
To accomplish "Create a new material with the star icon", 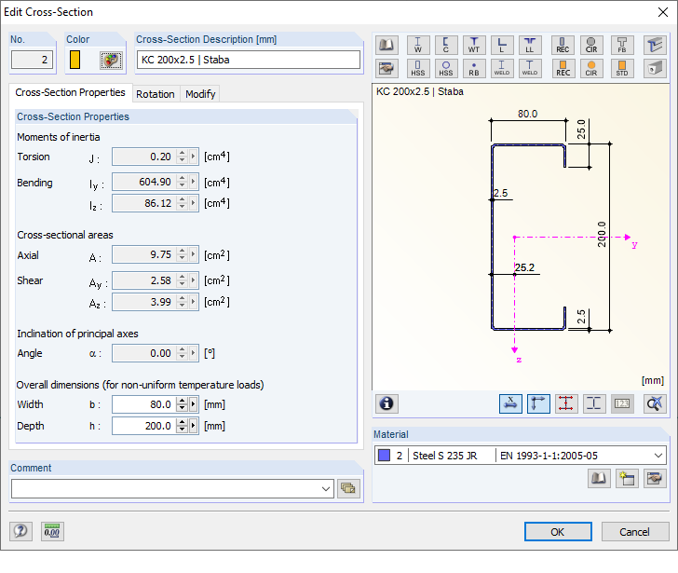I will pos(627,478).
